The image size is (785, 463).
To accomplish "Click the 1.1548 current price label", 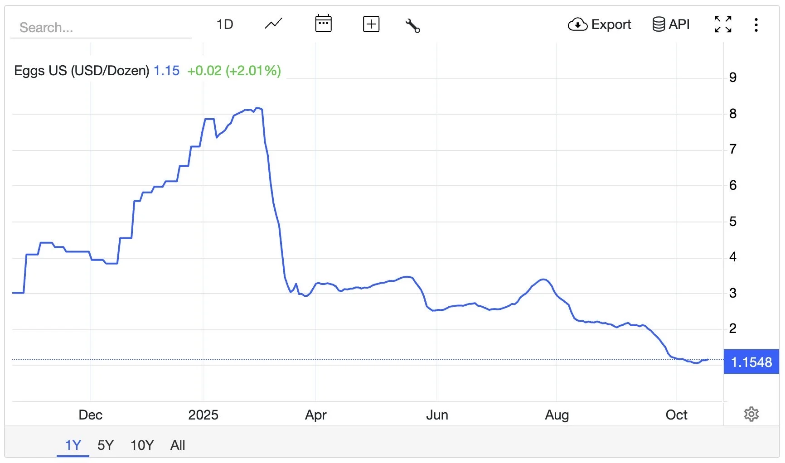I will click(751, 362).
